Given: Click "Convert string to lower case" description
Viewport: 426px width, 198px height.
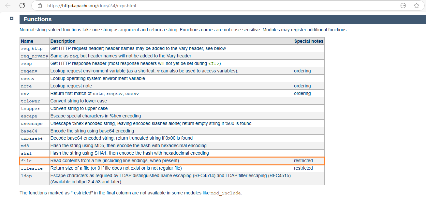Looking at the screenshot, I should (x=79, y=101).
